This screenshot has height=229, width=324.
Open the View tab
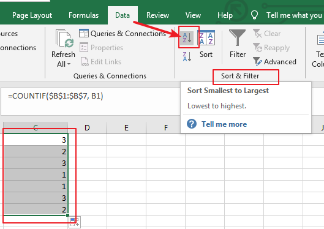pos(193,15)
